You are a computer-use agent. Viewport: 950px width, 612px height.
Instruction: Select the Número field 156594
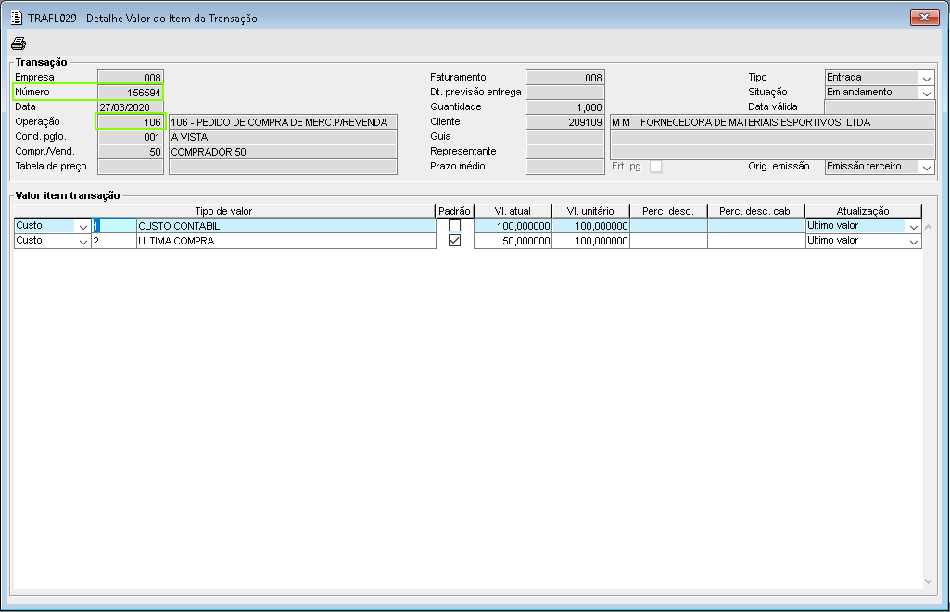coord(131,93)
